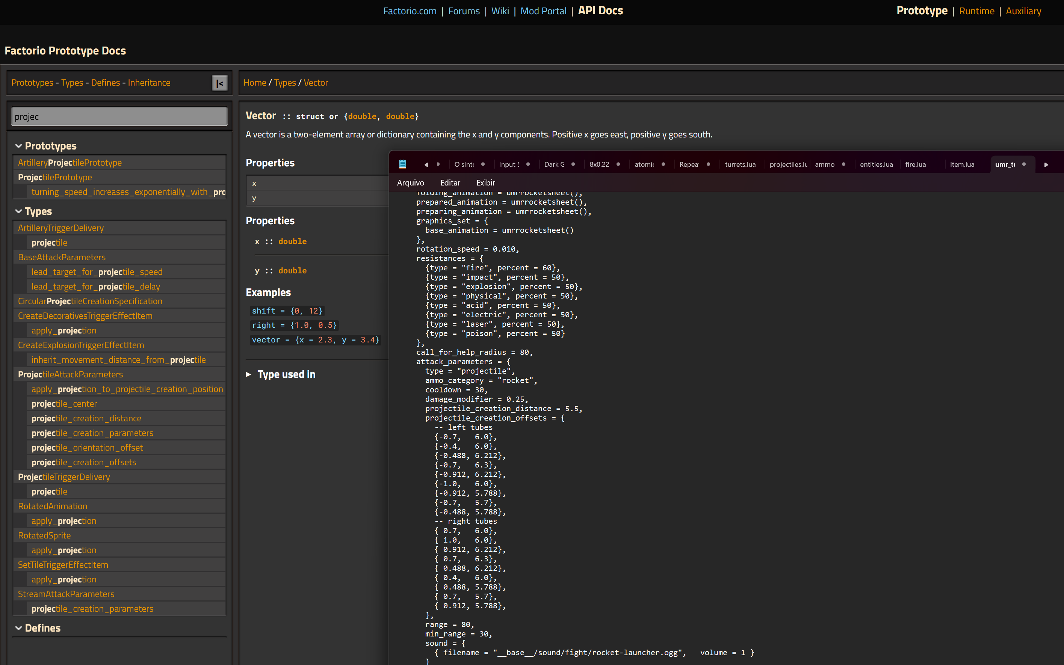Click unsaved dot on umr_tu tab

pyautogui.click(x=1023, y=164)
